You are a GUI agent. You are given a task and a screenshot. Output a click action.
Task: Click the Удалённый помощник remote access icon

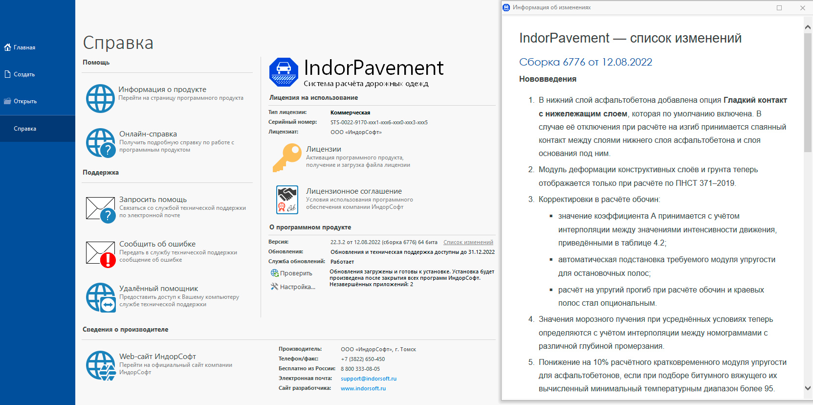click(x=101, y=297)
